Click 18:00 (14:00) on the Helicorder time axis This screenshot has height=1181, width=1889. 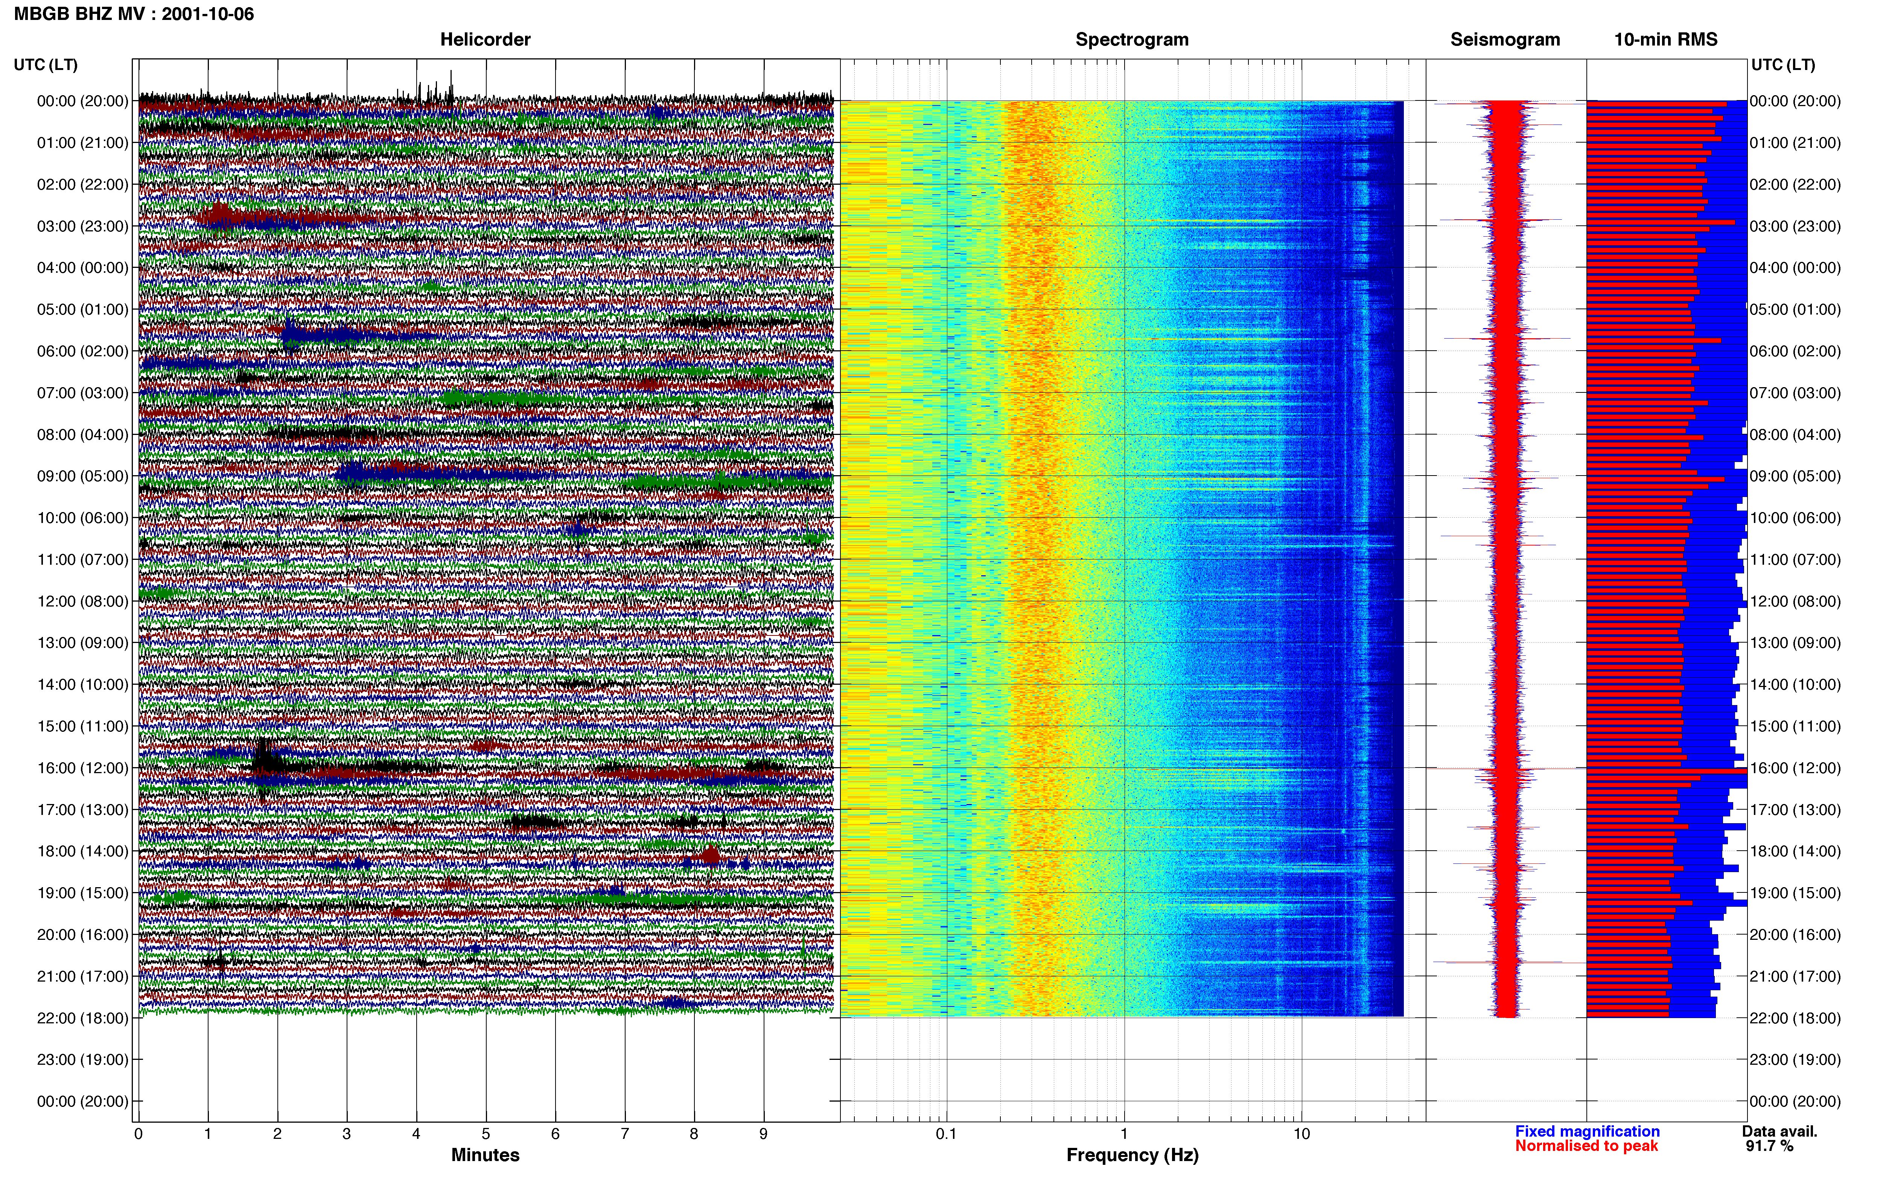[x=83, y=851]
